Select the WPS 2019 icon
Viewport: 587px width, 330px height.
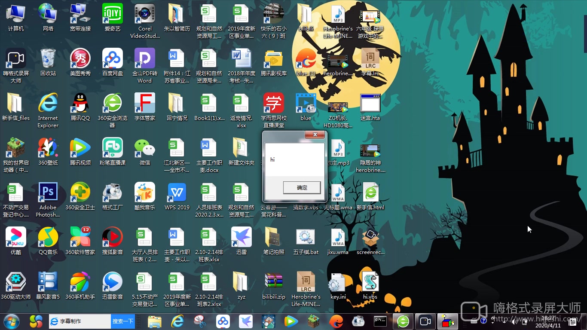click(x=177, y=196)
